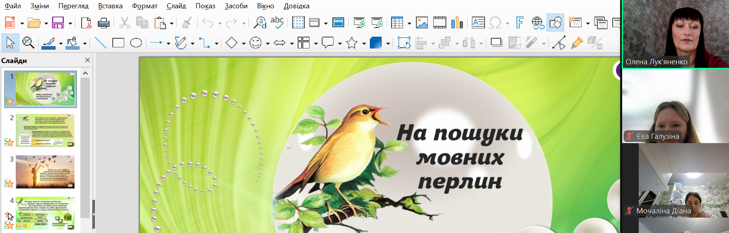Insert a table into the slide
The width and height of the screenshot is (729, 233).
(x=397, y=23)
